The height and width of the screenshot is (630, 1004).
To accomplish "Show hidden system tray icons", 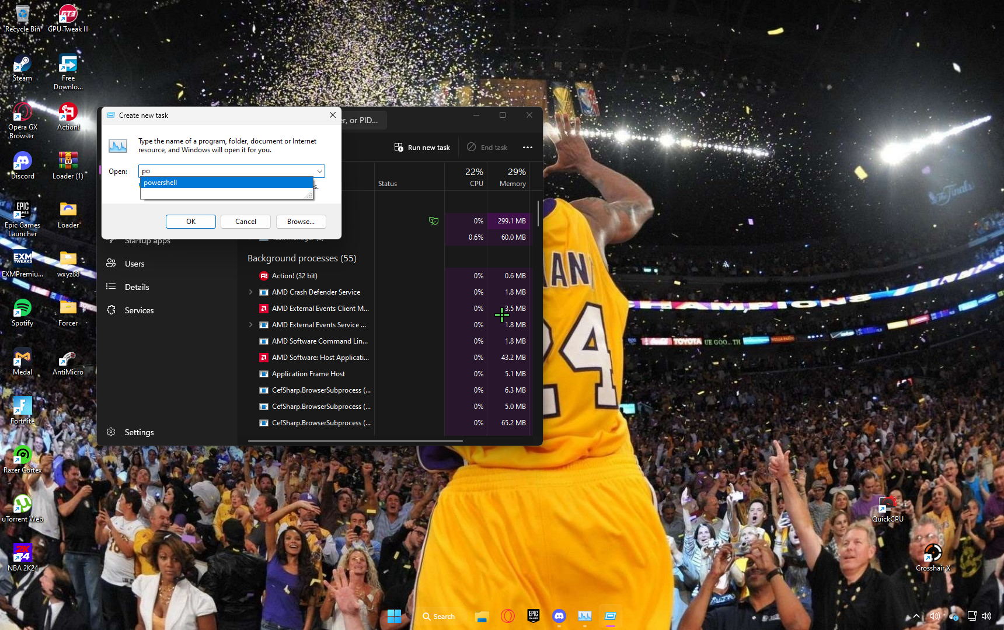I will click(916, 616).
